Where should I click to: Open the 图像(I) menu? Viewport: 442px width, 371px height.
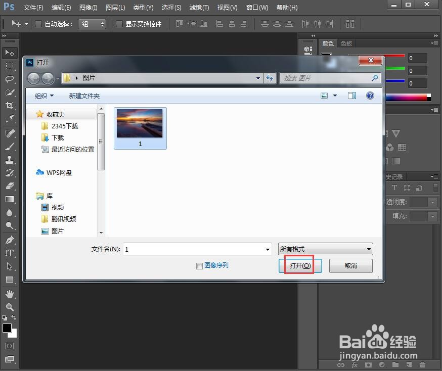(88, 8)
